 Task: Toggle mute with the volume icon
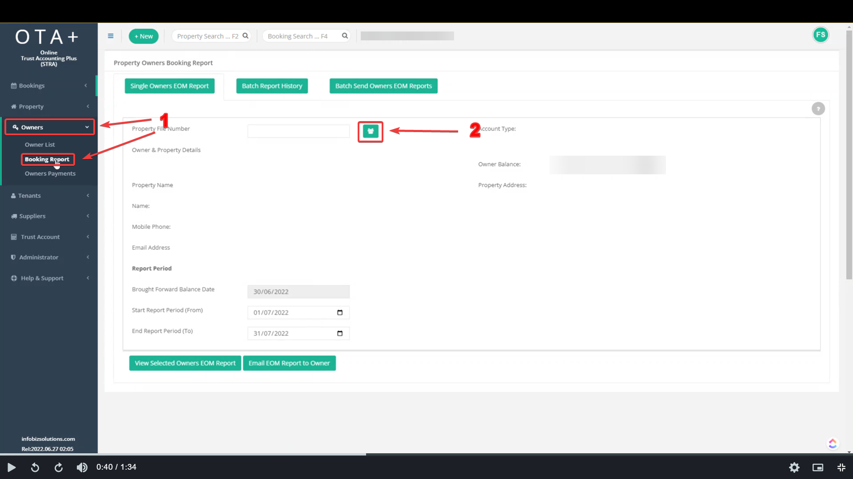82,467
